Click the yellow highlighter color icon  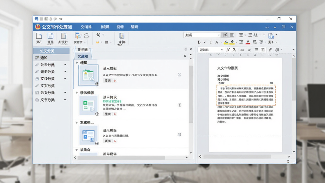click(226, 42)
